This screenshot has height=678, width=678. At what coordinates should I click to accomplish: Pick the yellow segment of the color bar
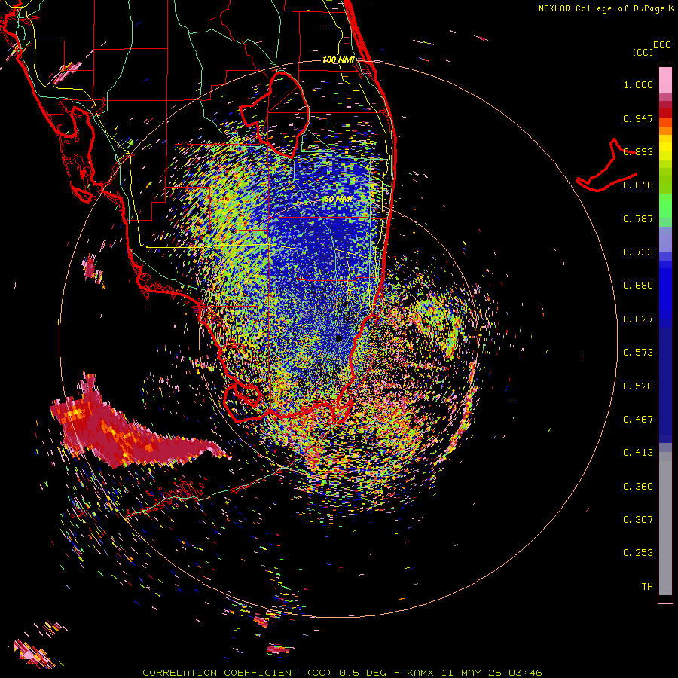pos(665,148)
